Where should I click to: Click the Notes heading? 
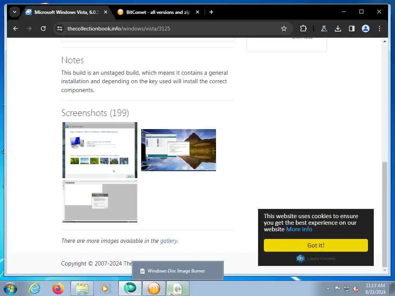pyautogui.click(x=73, y=60)
